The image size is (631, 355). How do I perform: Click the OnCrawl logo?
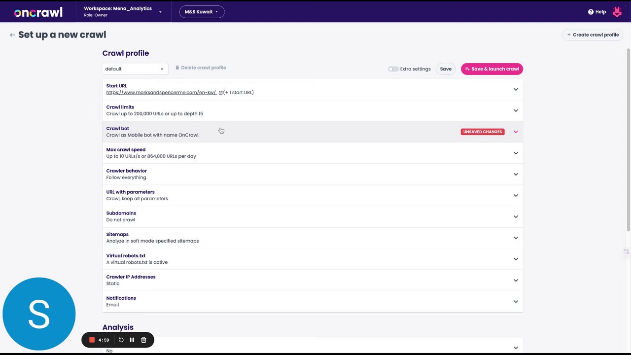tap(38, 12)
